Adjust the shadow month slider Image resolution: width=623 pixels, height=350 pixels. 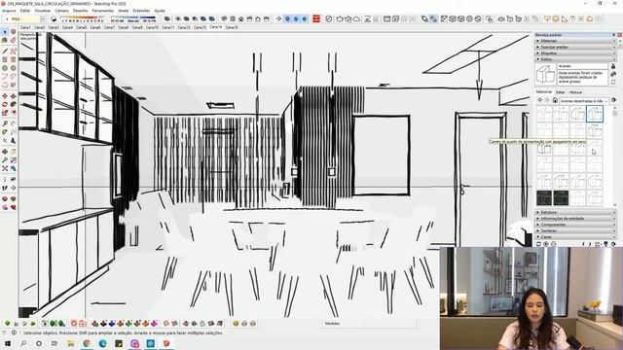83,17
